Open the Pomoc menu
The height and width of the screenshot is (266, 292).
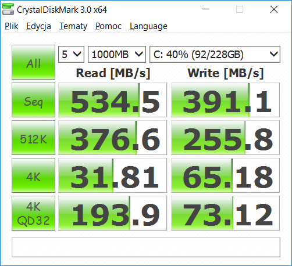point(108,26)
